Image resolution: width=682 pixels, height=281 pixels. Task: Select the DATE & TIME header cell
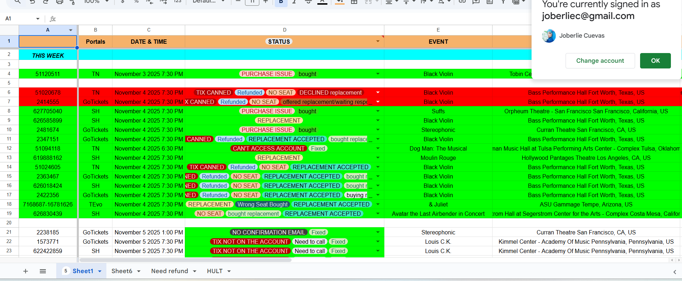pos(149,42)
